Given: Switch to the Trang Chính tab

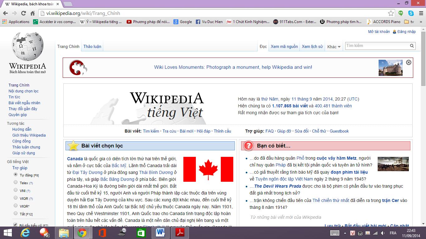Looking at the screenshot, I should pyautogui.click(x=68, y=46).
